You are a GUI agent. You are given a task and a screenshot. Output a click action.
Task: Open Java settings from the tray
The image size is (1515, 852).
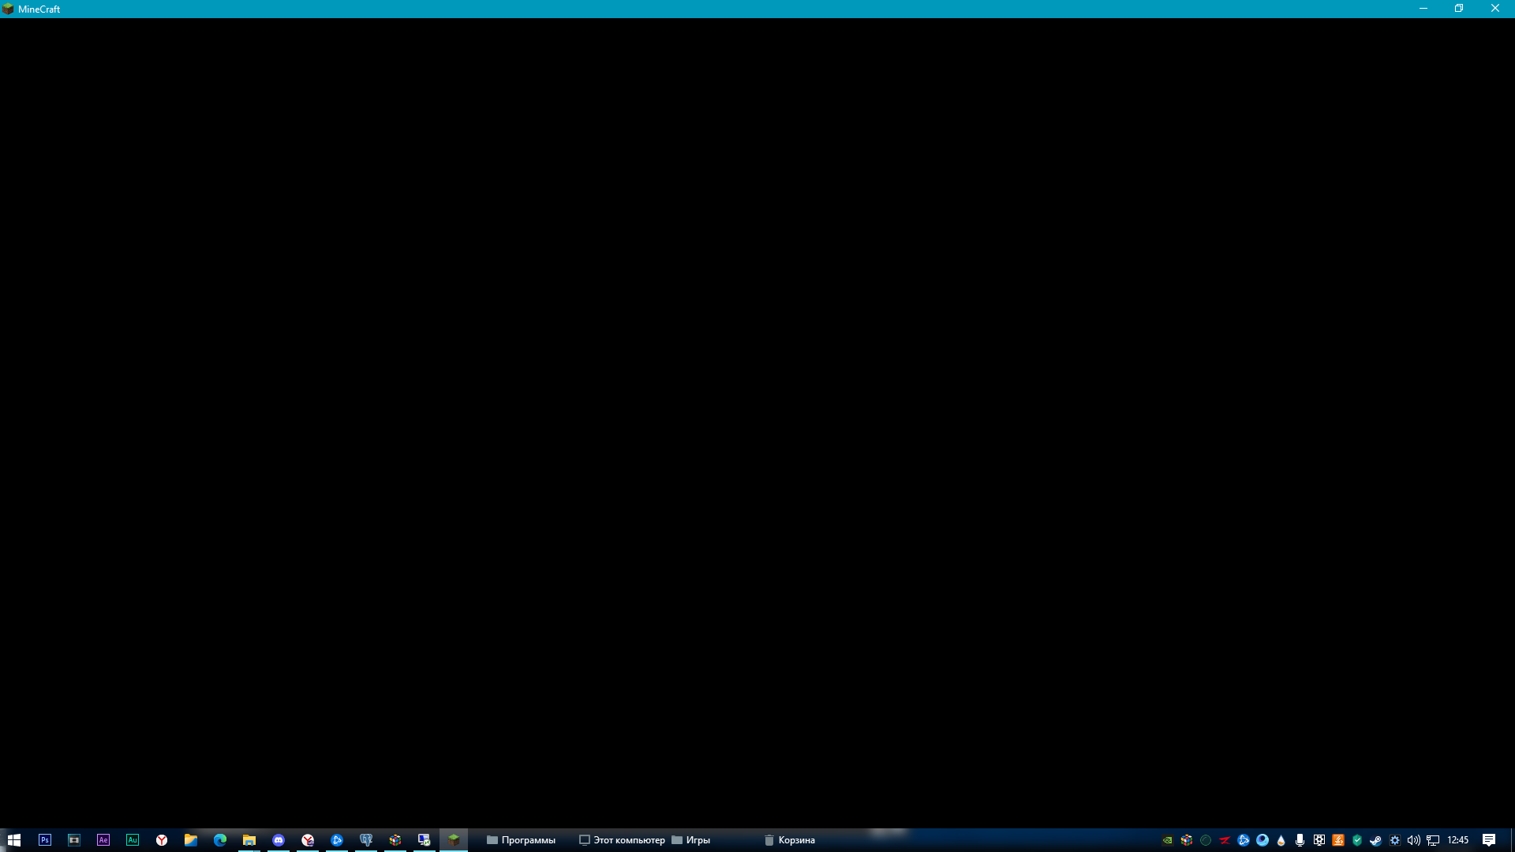(x=1338, y=840)
